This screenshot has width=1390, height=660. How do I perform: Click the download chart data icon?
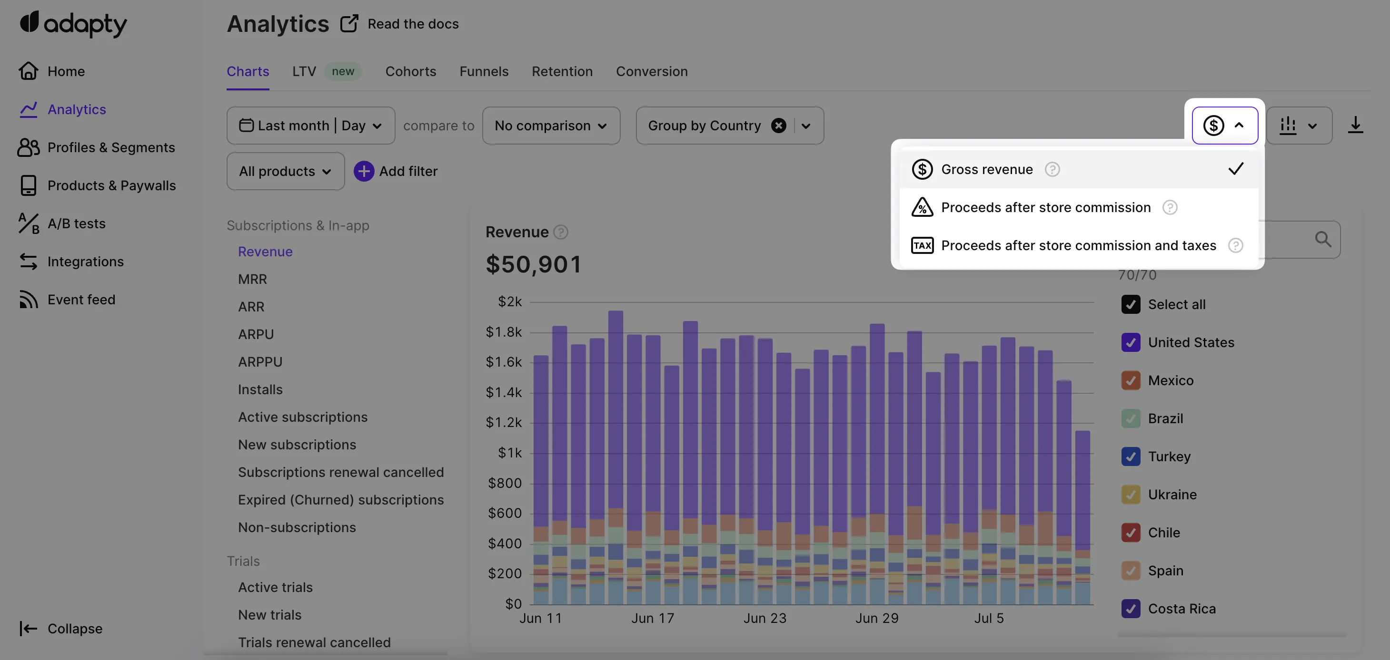pyautogui.click(x=1355, y=125)
